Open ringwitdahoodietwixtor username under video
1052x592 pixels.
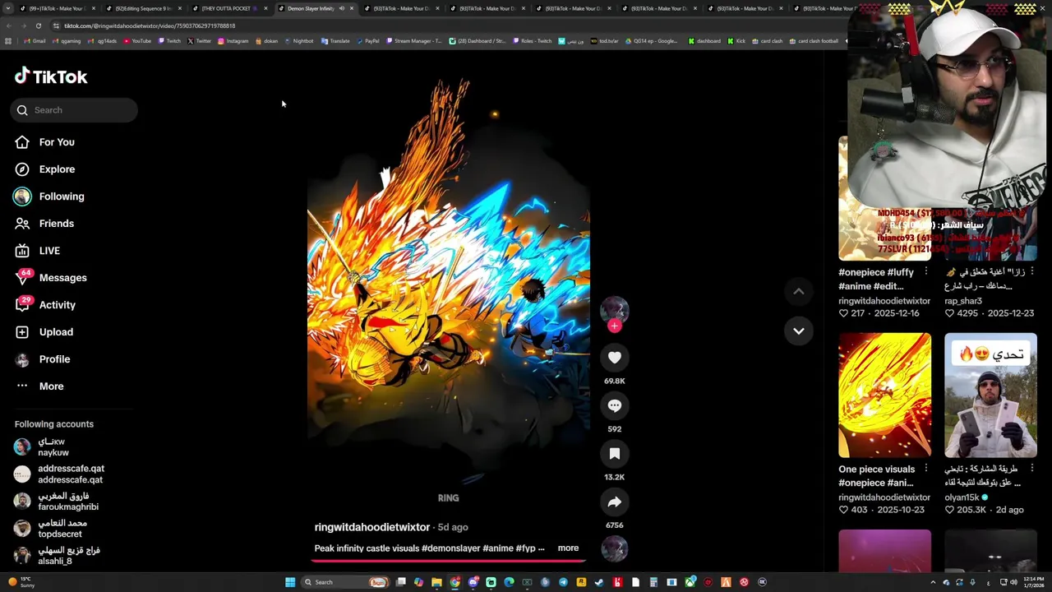click(372, 527)
